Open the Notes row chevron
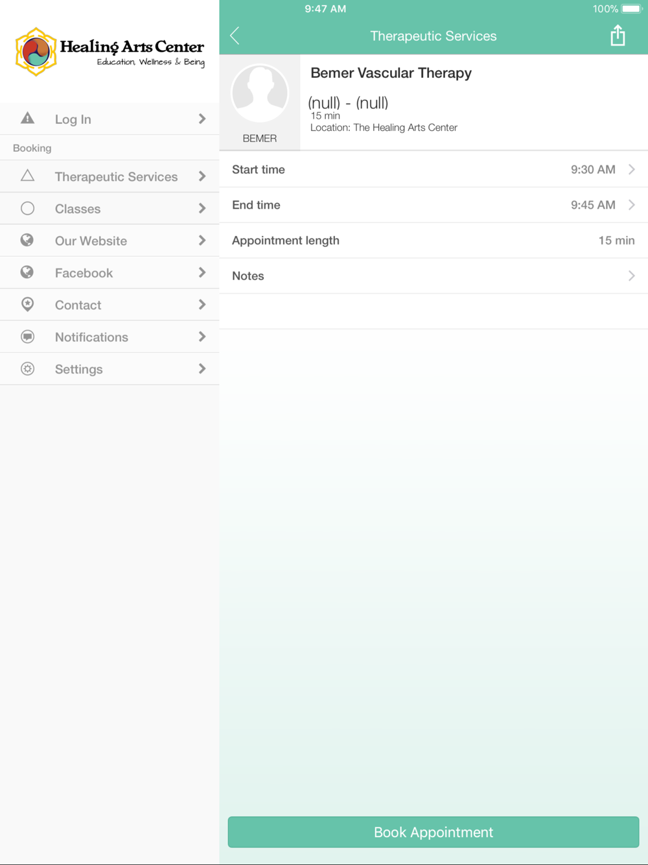 tap(632, 276)
